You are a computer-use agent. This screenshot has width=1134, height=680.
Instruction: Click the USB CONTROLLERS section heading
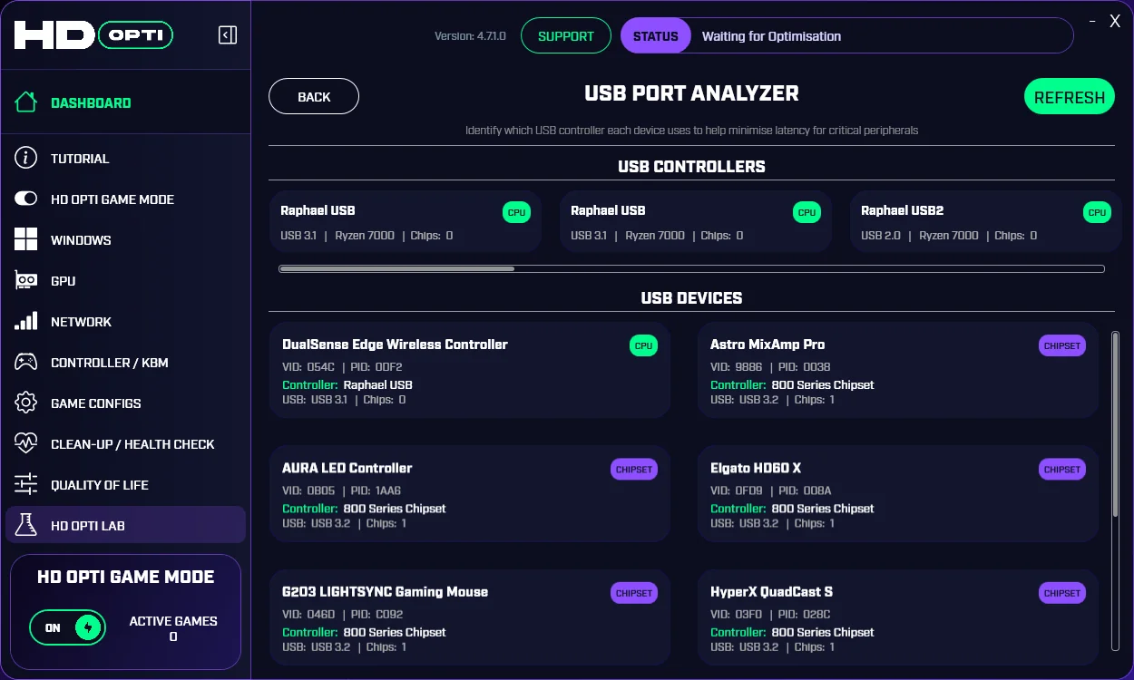691,166
